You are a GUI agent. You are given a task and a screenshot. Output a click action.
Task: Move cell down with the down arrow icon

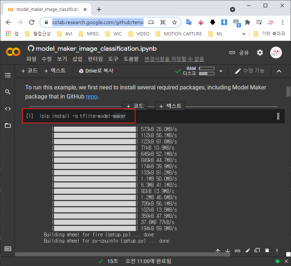(227, 250)
